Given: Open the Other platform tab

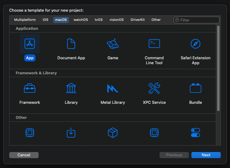Looking at the screenshot, I should pos(156,20).
